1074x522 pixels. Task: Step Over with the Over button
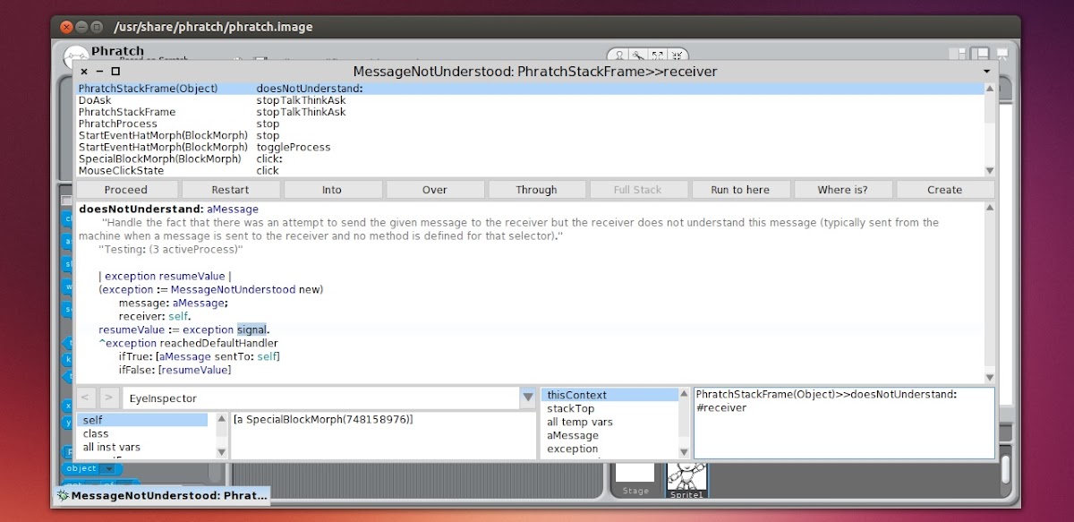click(434, 190)
